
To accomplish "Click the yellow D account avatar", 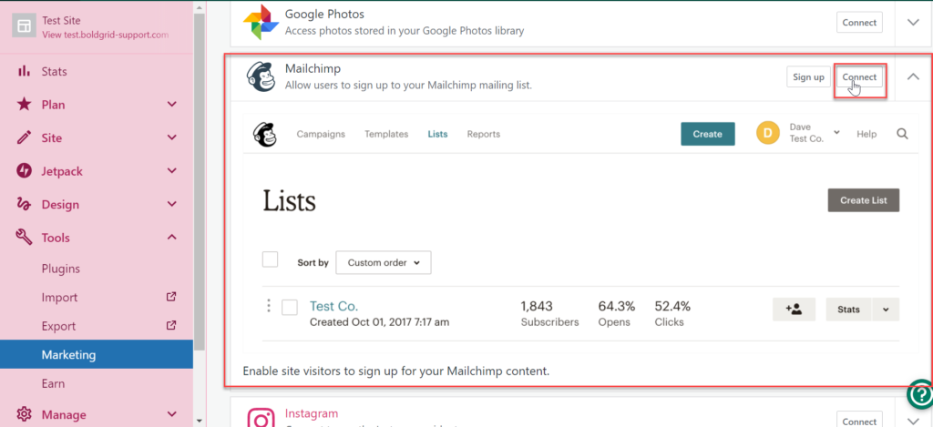I will [x=768, y=134].
